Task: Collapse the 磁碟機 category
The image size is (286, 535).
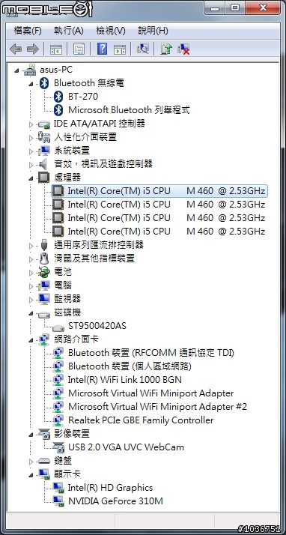Action: pos(31,313)
